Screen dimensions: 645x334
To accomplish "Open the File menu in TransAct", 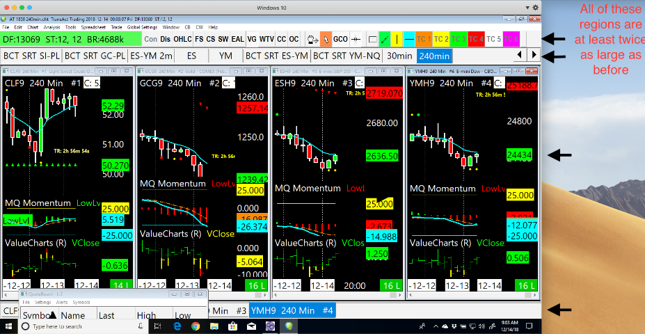I will pyautogui.click(x=6, y=27).
